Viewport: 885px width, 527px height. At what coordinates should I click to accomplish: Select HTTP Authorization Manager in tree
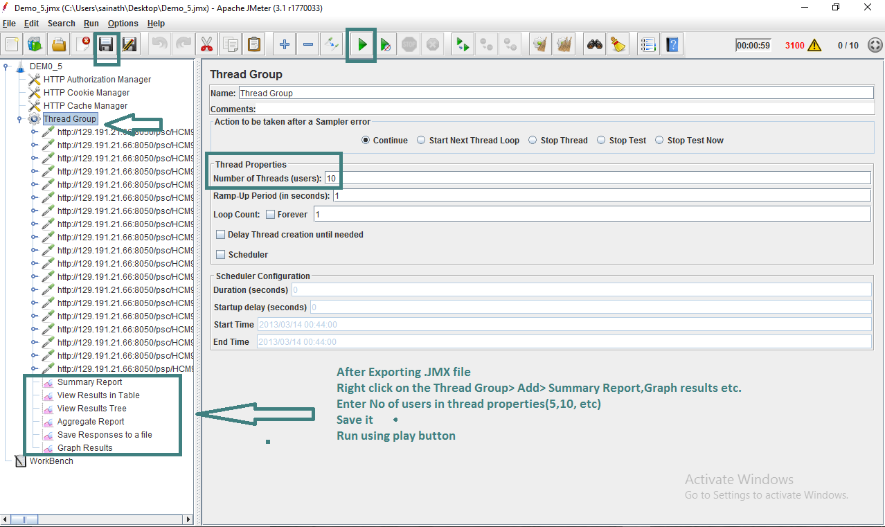(x=97, y=80)
